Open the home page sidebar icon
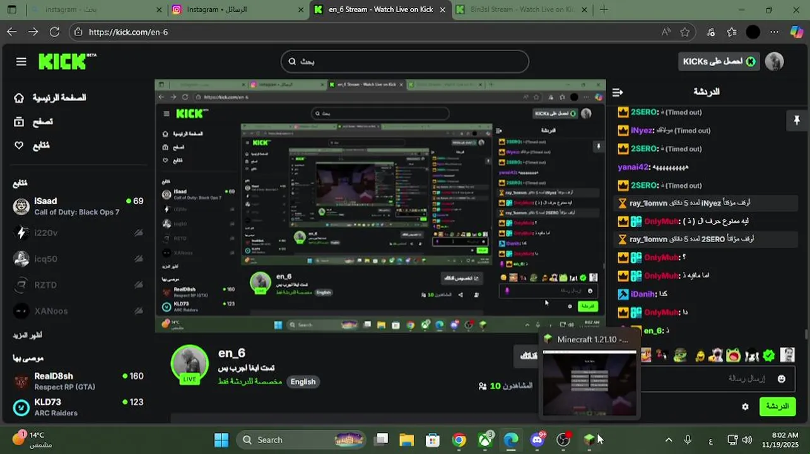This screenshot has height=454, width=810. [x=19, y=98]
